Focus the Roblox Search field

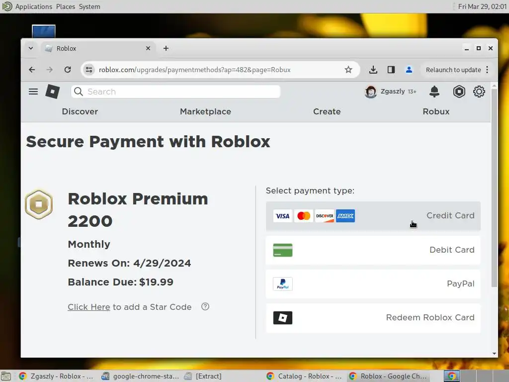coord(175,92)
